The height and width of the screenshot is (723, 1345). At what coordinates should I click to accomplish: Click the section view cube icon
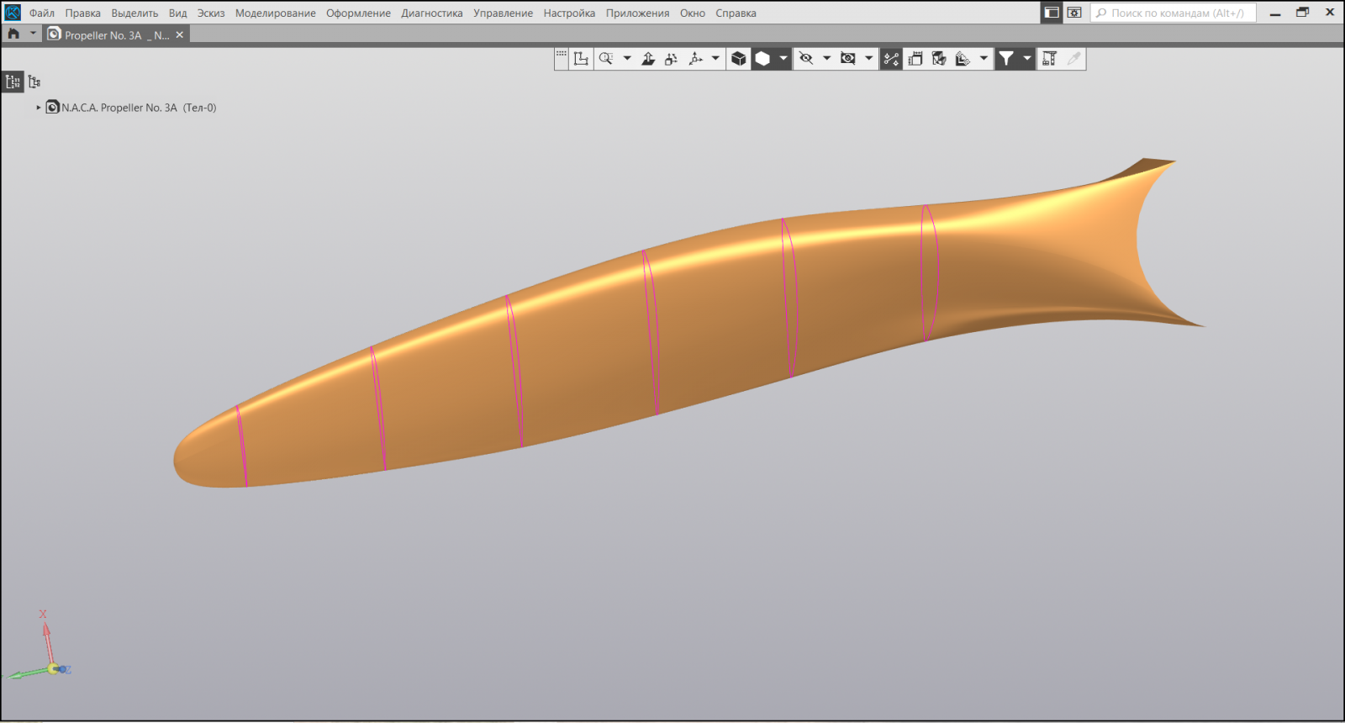click(939, 58)
